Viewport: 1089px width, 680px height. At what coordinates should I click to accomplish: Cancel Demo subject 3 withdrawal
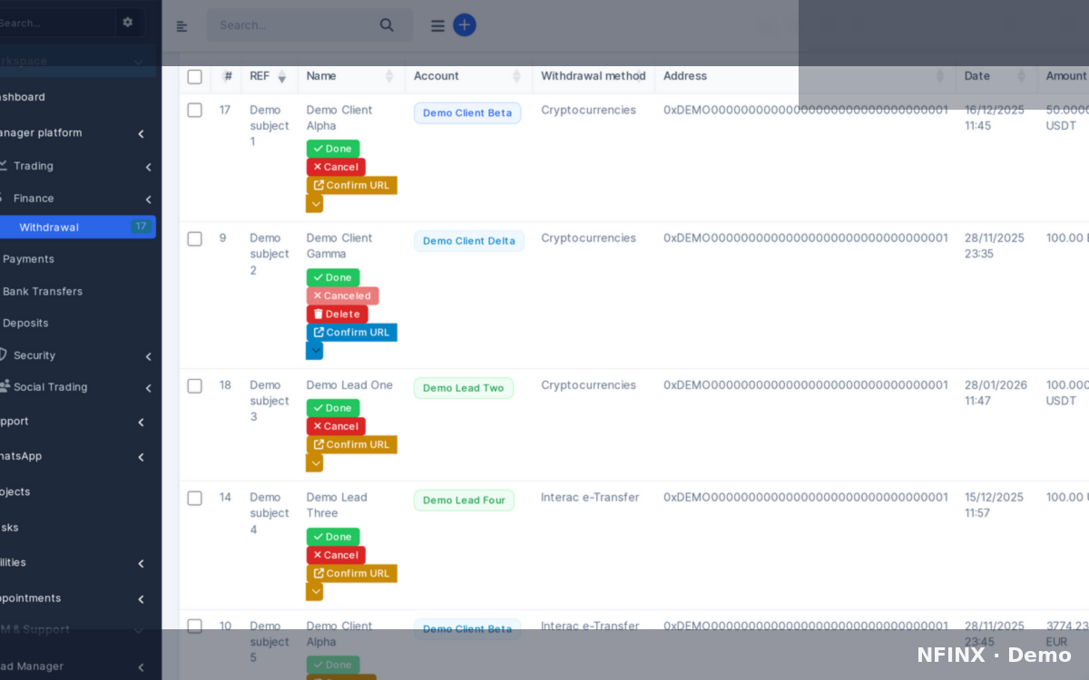point(336,426)
